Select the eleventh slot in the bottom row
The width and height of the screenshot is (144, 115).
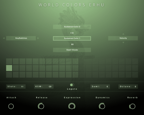click(x=75, y=74)
